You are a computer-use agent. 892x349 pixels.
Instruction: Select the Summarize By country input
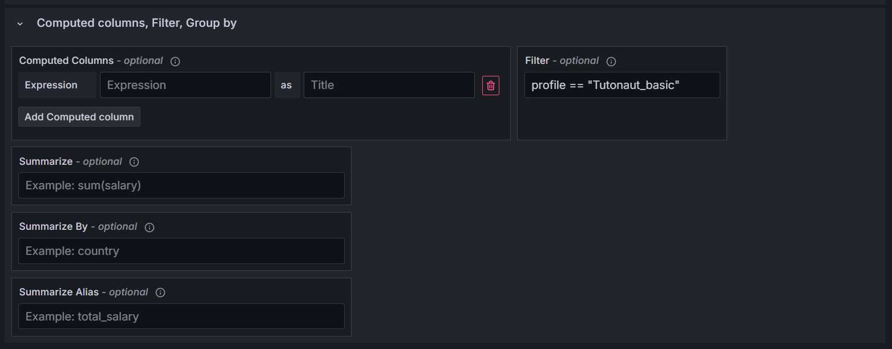coord(181,251)
